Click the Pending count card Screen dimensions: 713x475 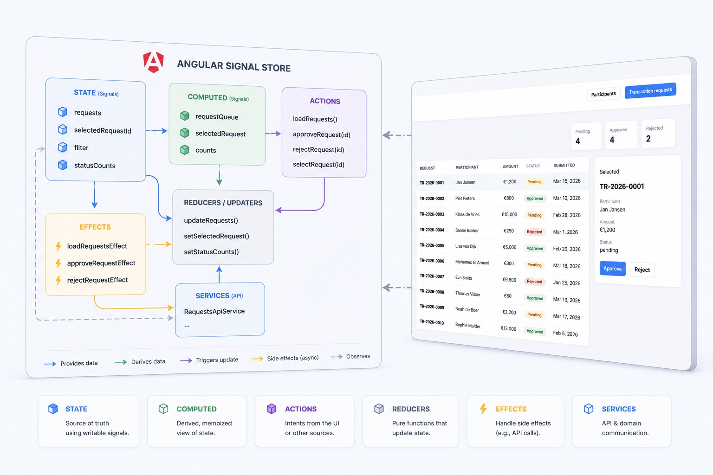click(x=586, y=136)
